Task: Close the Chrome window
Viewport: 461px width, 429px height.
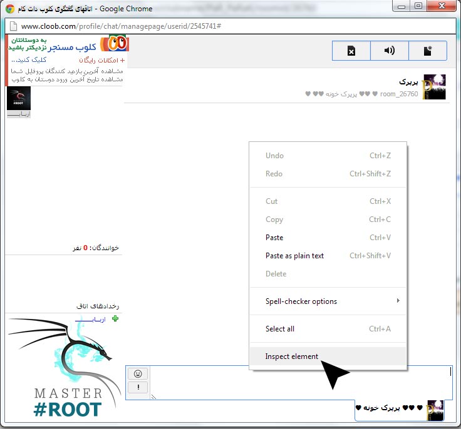Action: [442, 6]
